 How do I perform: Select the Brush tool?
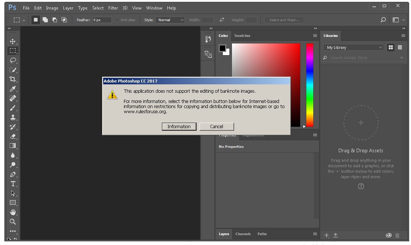click(x=12, y=108)
